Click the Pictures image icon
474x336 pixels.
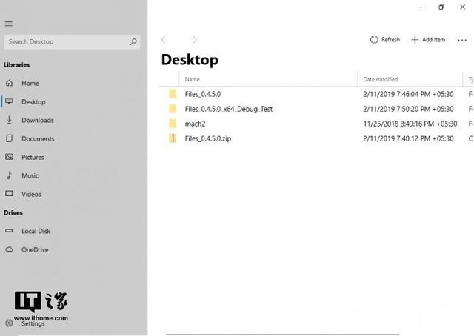click(x=10, y=157)
